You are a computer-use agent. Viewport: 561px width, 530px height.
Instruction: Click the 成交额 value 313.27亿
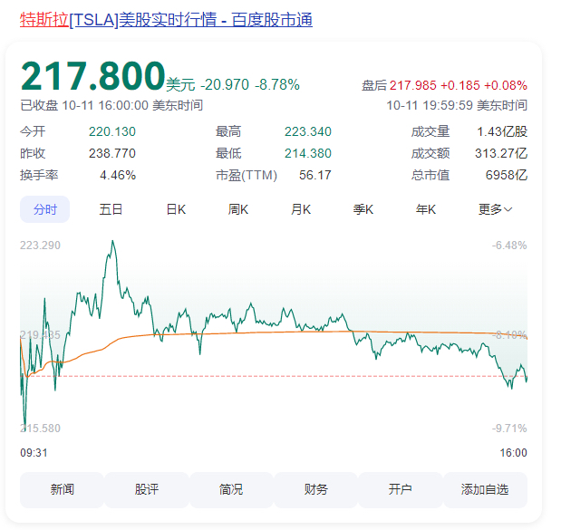coord(501,153)
